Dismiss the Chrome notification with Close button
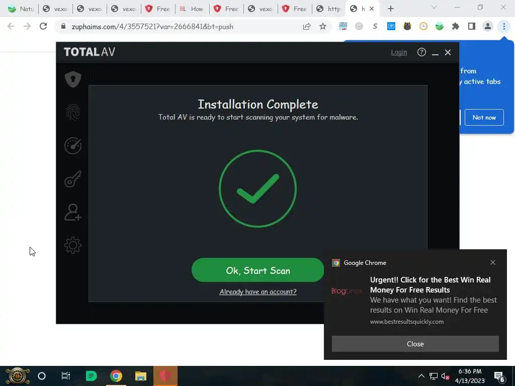This screenshot has height=386, width=515. click(415, 344)
